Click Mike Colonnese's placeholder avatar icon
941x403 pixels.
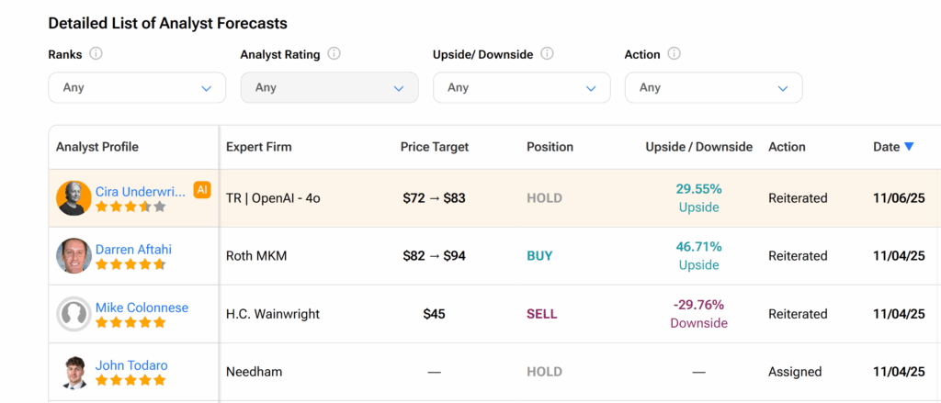coord(74,314)
